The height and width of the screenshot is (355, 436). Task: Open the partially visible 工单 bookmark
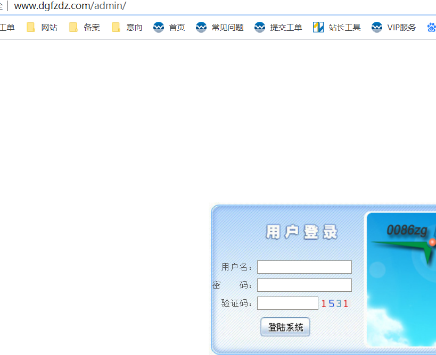pos(7,28)
